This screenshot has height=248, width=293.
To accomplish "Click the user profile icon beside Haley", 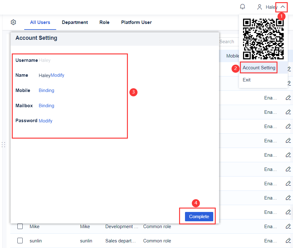I will tap(259, 7).
